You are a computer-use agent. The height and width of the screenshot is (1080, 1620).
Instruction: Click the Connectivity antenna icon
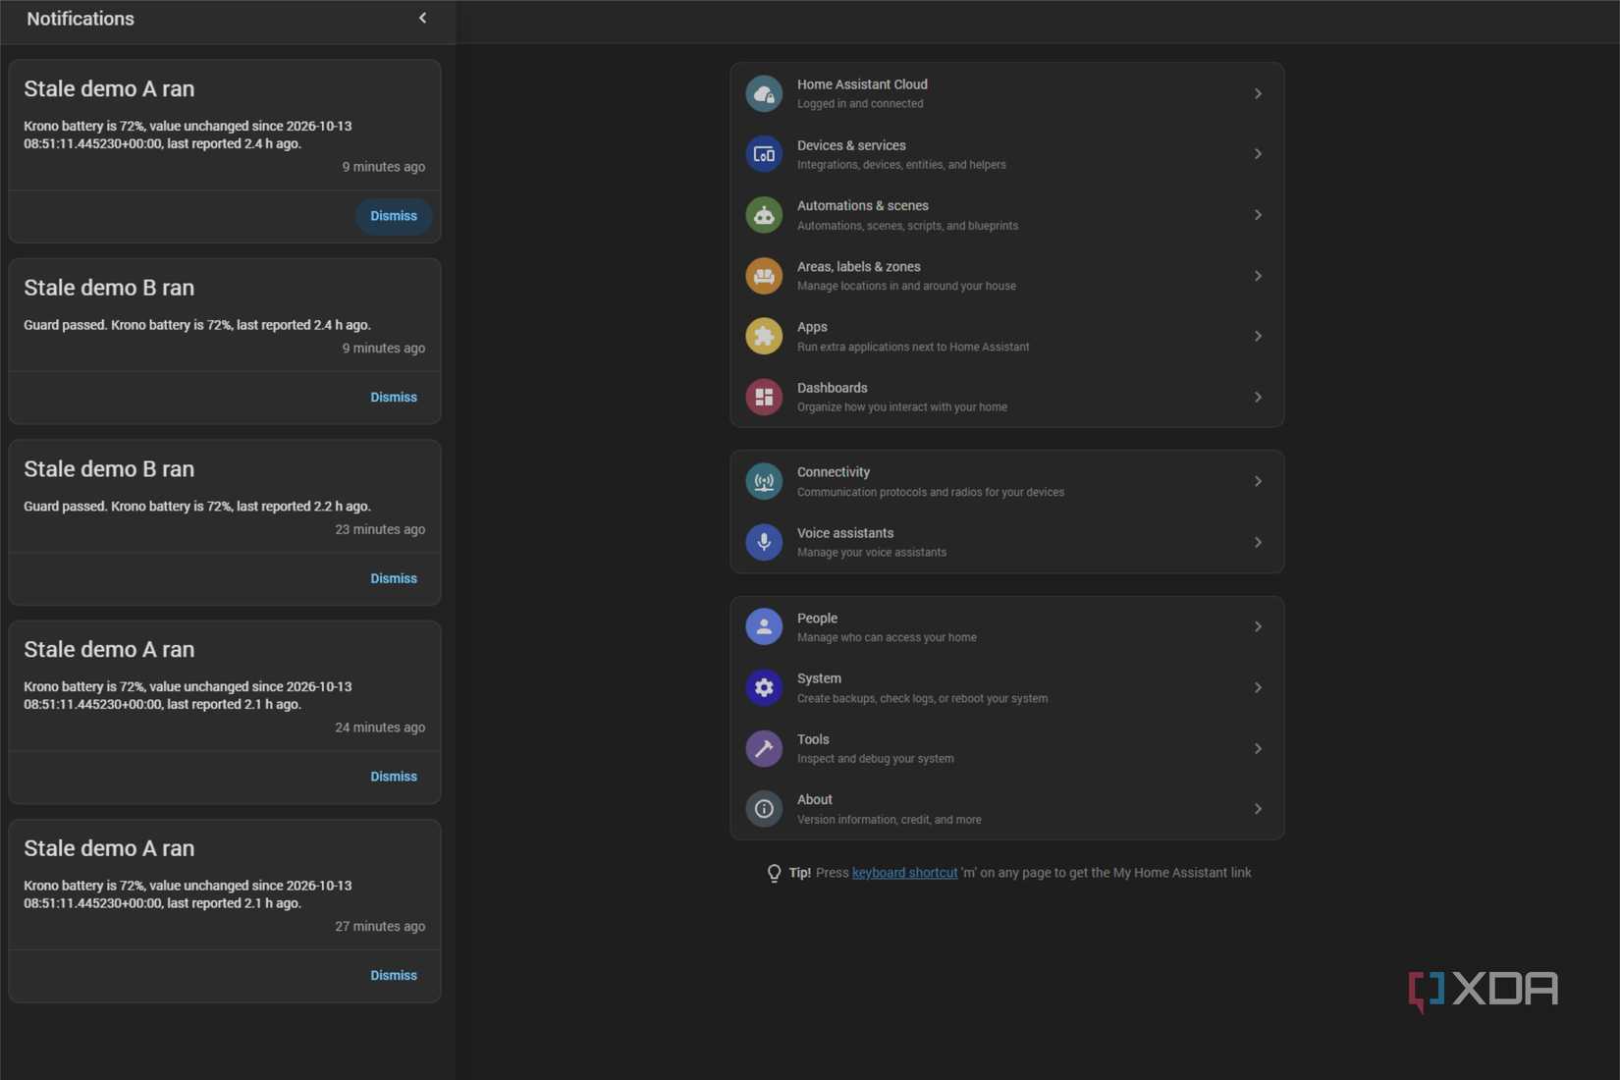(764, 481)
